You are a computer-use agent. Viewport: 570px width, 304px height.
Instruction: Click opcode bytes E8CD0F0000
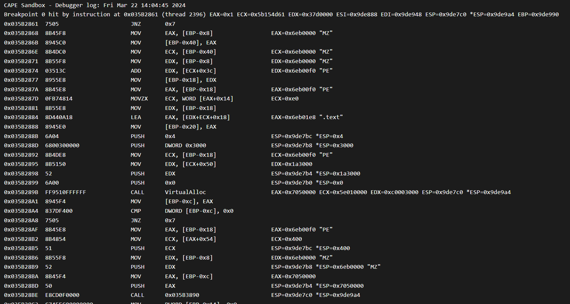coord(62,295)
